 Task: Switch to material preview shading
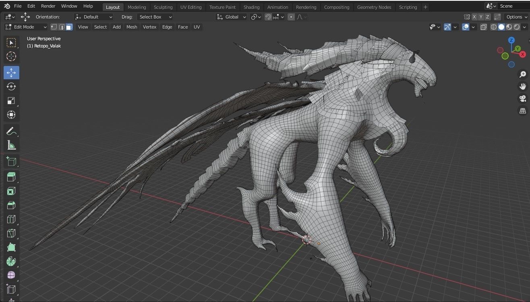pyautogui.click(x=509, y=27)
